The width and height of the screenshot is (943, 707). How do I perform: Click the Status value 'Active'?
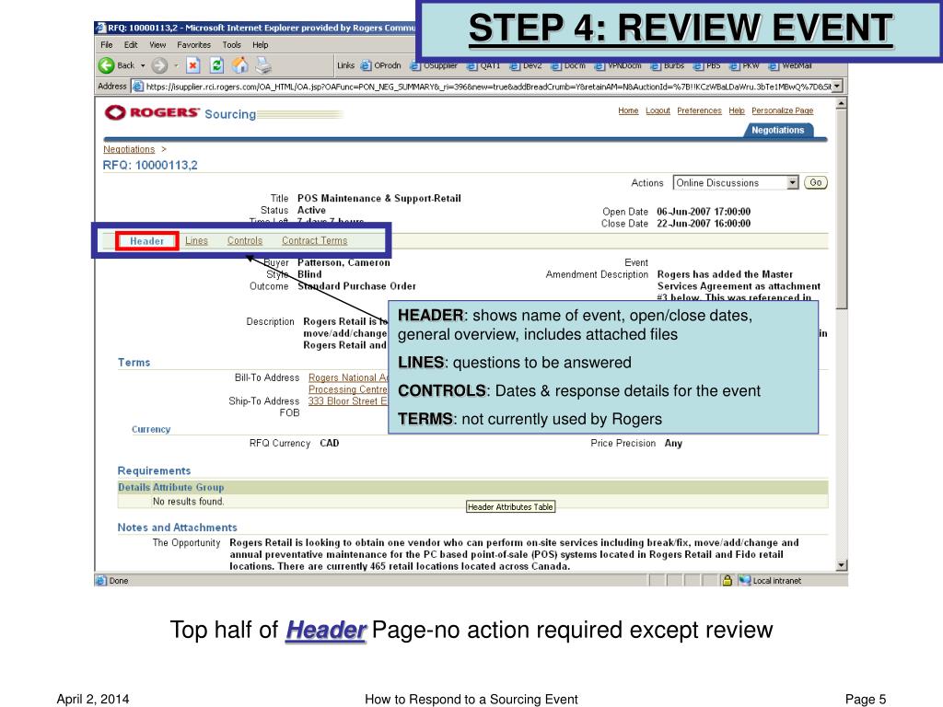[311, 211]
